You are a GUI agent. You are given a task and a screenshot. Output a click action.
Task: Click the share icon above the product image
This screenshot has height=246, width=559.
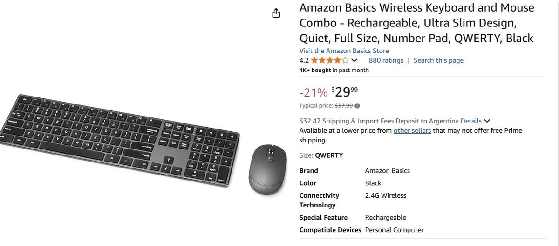click(276, 13)
